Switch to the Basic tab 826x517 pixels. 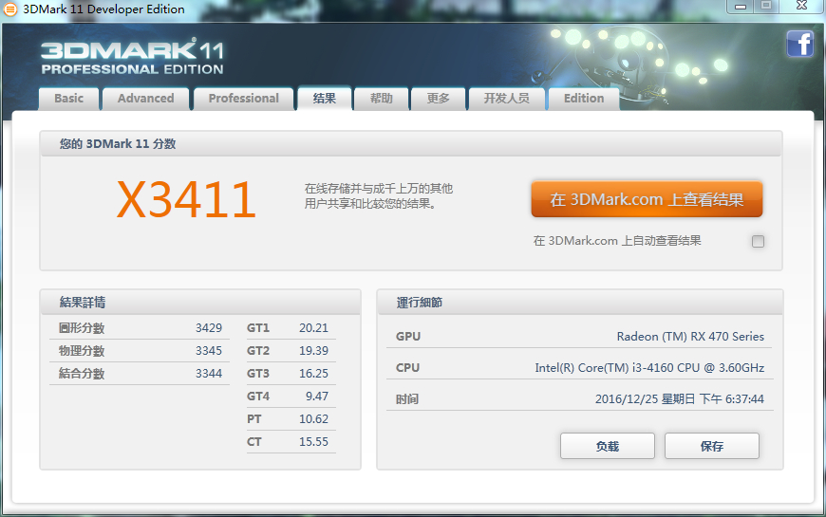click(x=69, y=99)
